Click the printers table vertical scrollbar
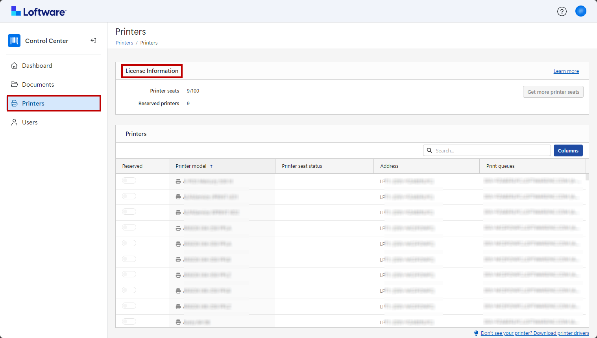 tap(587, 177)
